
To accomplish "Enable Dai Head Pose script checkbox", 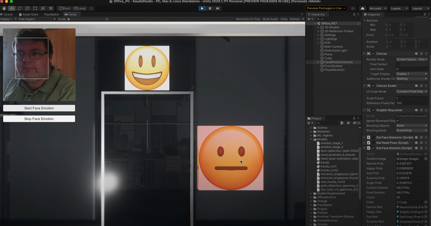I will click(x=373, y=143).
